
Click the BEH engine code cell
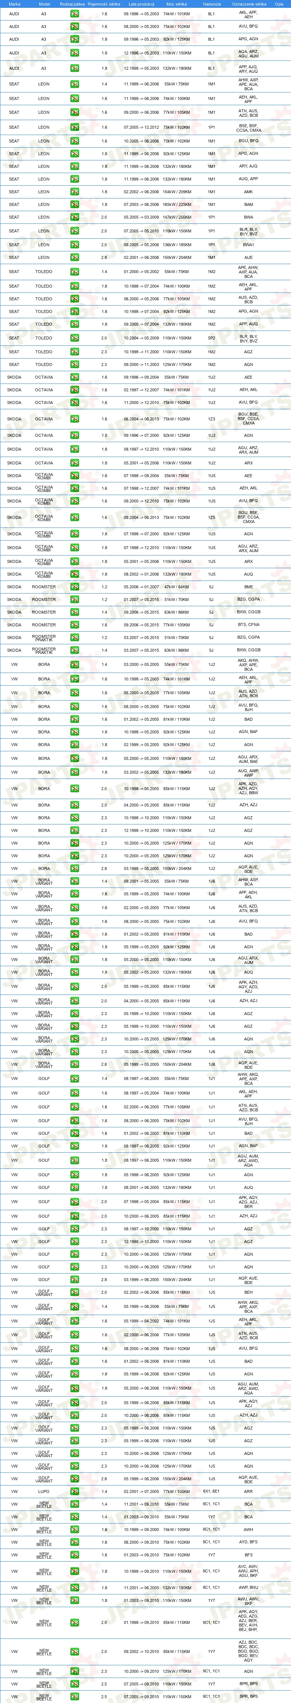248,1292
